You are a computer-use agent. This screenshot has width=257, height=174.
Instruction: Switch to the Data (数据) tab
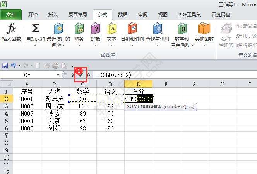click(x=123, y=15)
